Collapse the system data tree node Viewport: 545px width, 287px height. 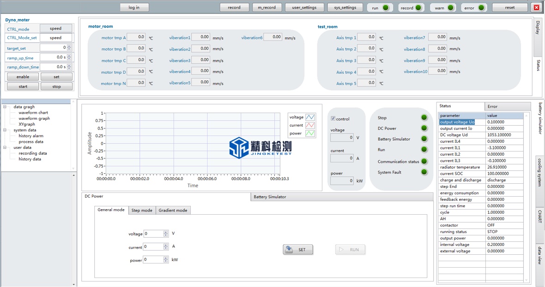(5, 130)
